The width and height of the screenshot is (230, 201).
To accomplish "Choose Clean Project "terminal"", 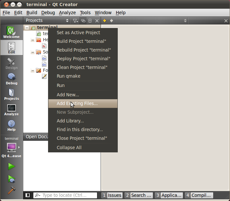I will [83, 67].
